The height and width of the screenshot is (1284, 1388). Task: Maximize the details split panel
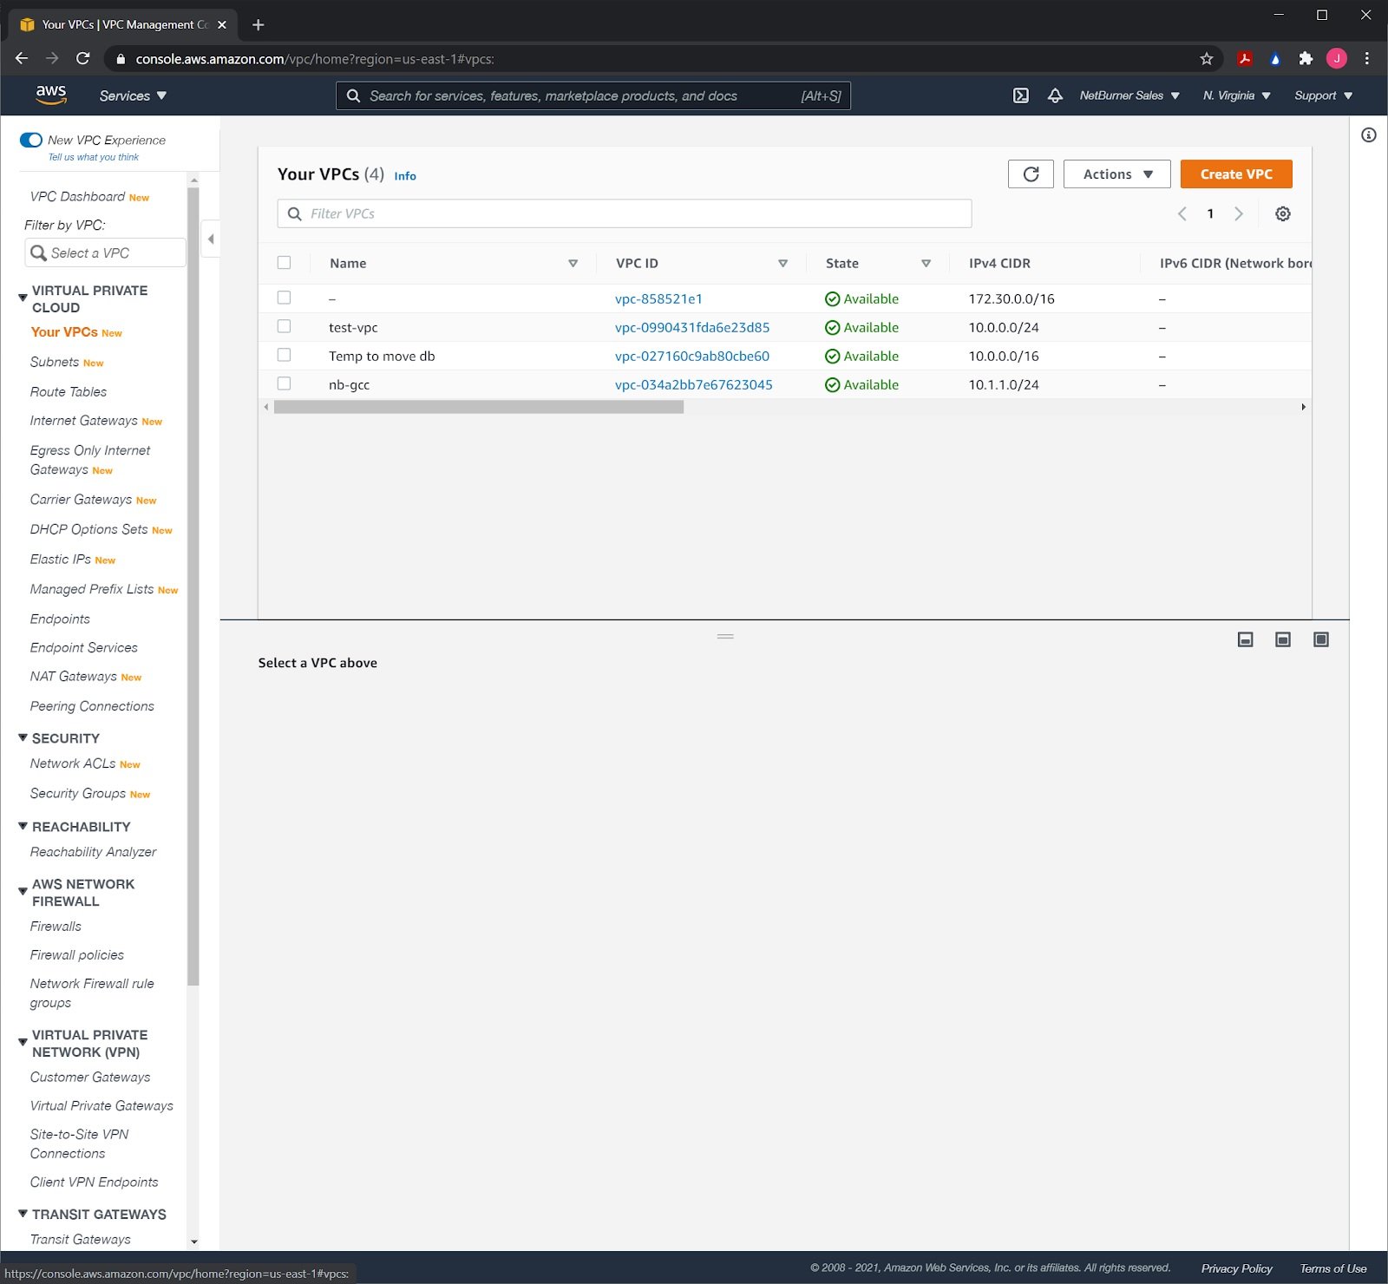pos(1320,640)
